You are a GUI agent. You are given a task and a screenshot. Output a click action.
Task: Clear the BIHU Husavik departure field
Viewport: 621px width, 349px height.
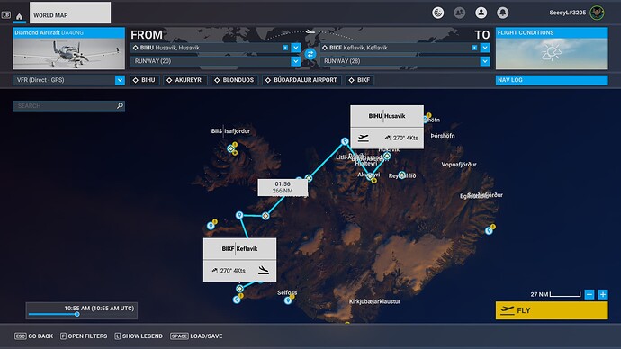coord(285,48)
